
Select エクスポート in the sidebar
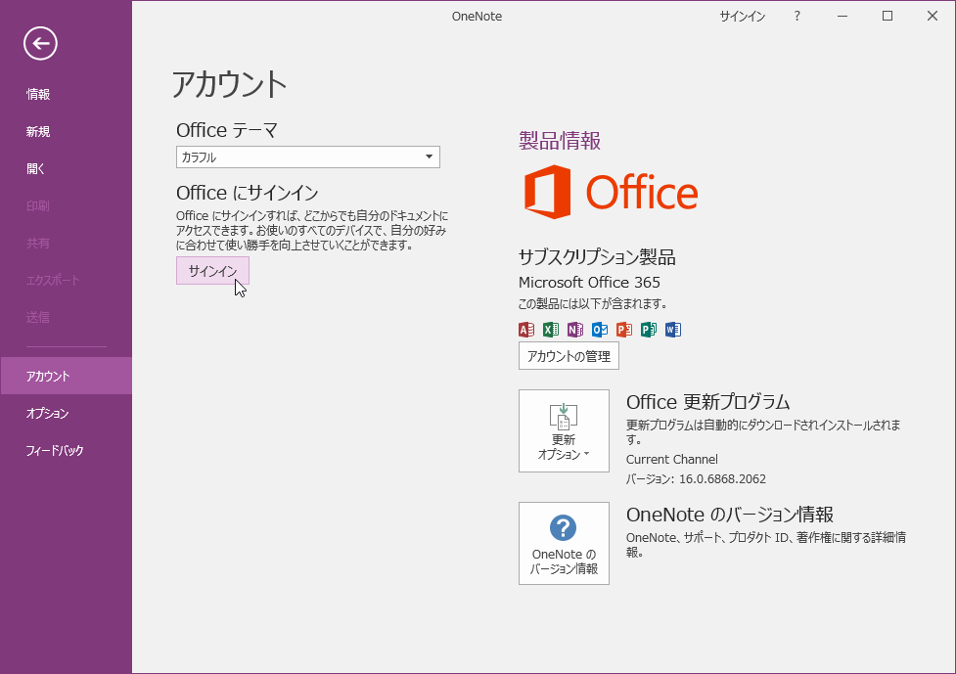point(53,281)
